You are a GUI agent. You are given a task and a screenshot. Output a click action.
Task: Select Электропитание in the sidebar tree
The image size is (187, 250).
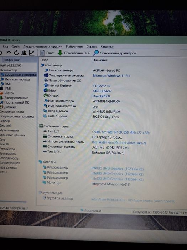[14, 98]
